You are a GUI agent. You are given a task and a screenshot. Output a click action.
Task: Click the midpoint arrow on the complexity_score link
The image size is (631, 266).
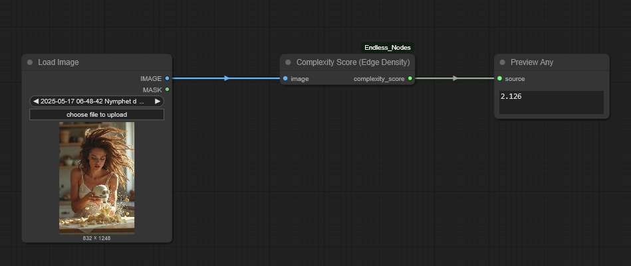coord(455,78)
